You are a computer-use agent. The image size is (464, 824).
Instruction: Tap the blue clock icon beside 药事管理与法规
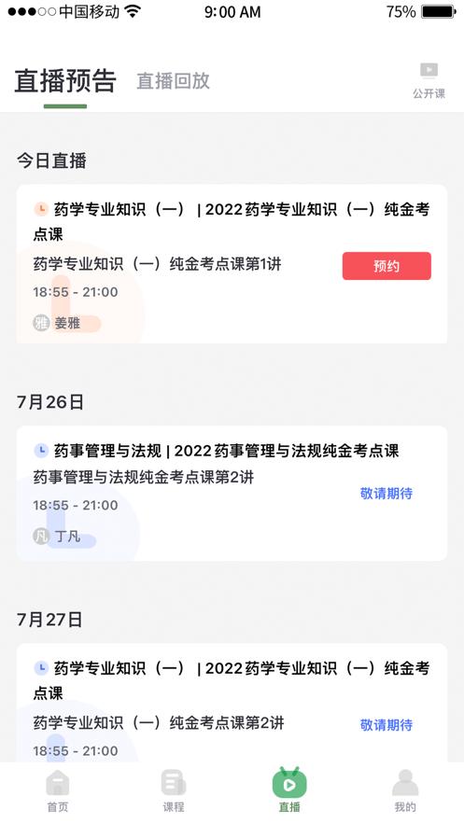(x=41, y=451)
